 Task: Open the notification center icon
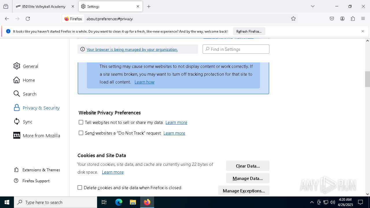click(360, 202)
